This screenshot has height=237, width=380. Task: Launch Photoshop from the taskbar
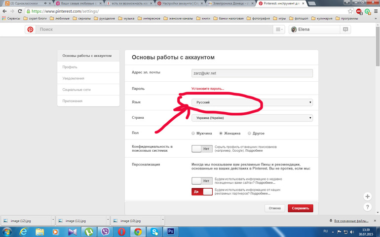pyautogui.click(x=171, y=231)
